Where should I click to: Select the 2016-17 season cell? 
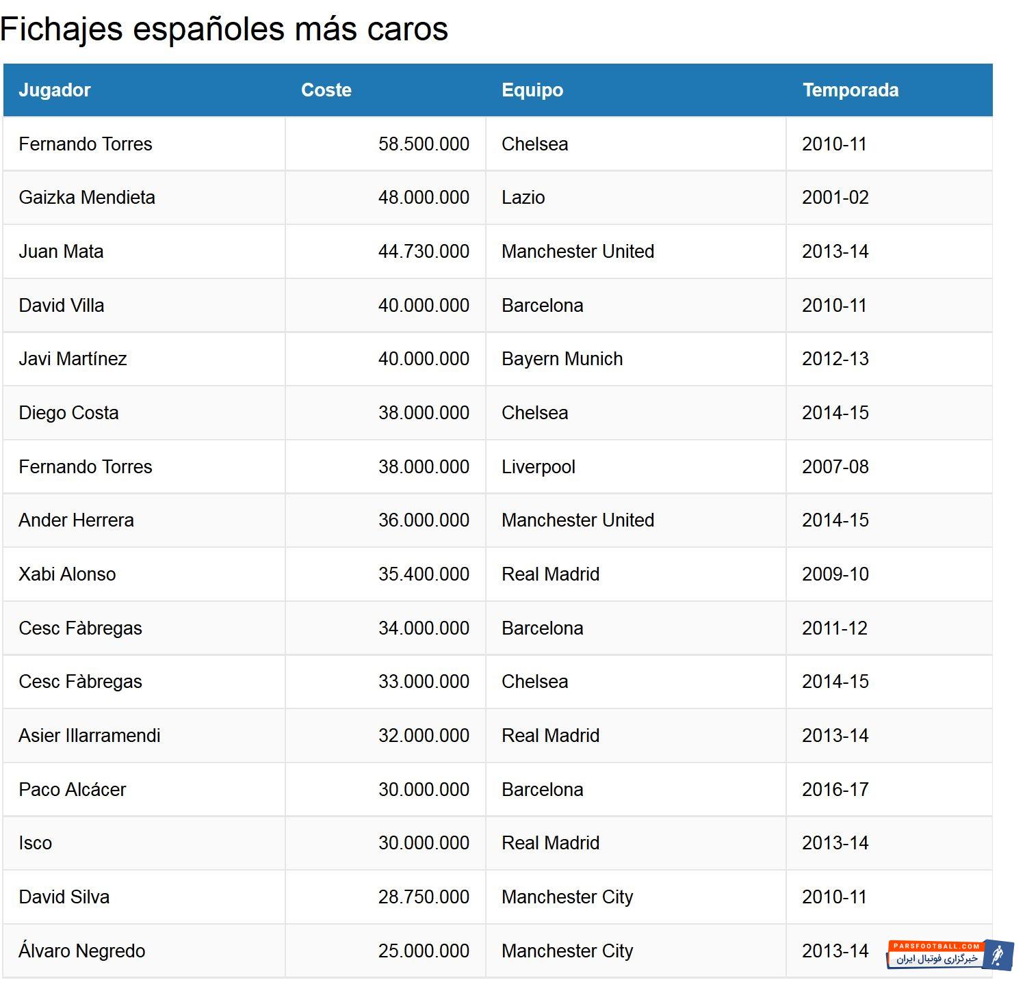(x=835, y=790)
